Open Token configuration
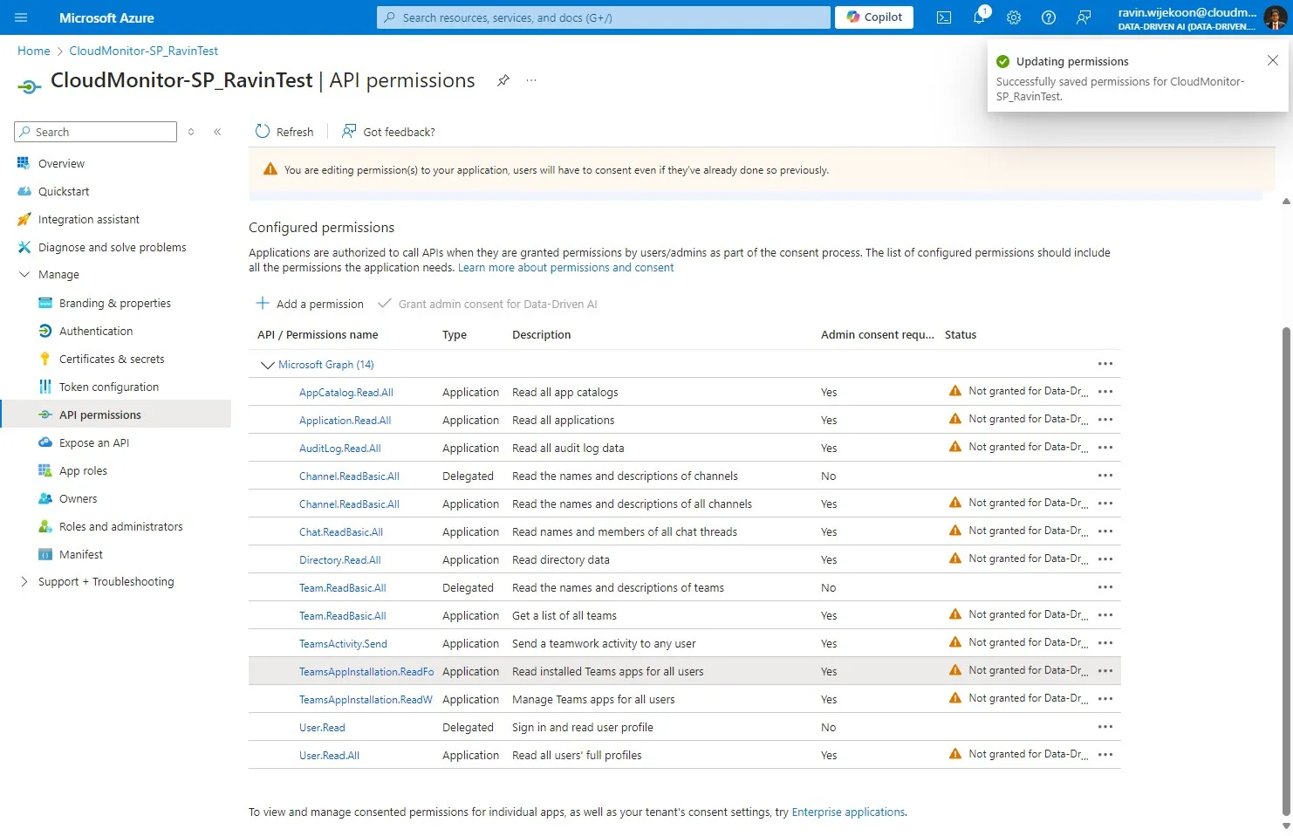The image size is (1293, 836). [x=109, y=387]
